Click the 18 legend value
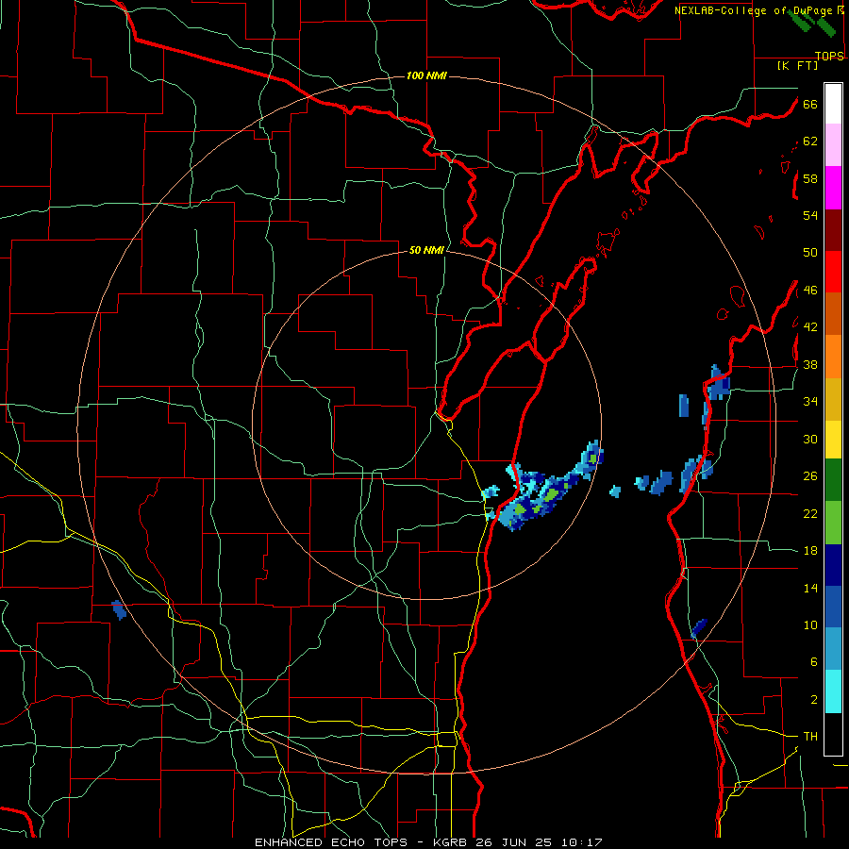 [810, 551]
